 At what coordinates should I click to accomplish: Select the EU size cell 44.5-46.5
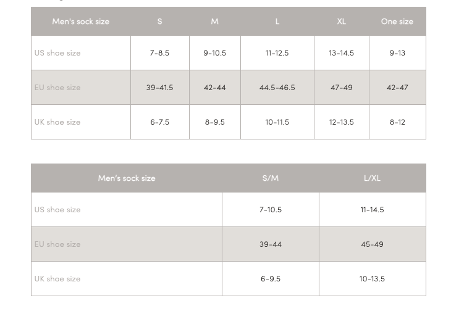[277, 88]
